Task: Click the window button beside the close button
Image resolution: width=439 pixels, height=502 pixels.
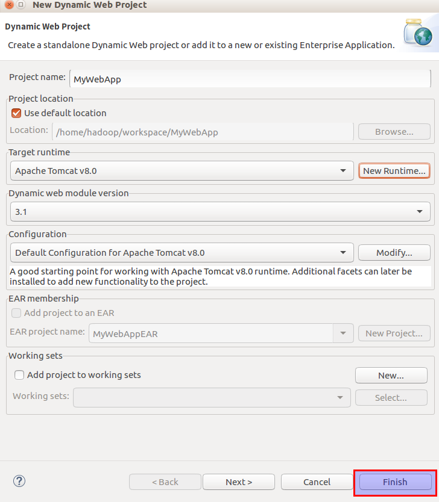Action: (x=21, y=5)
